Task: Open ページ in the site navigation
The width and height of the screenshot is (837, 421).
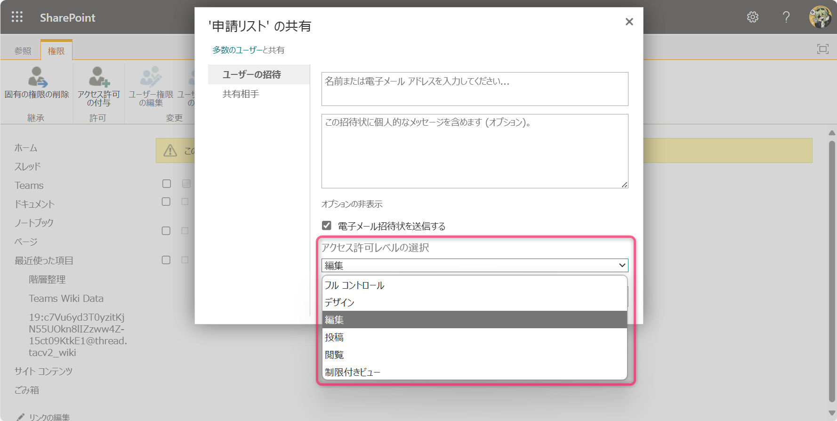Action: (26, 242)
